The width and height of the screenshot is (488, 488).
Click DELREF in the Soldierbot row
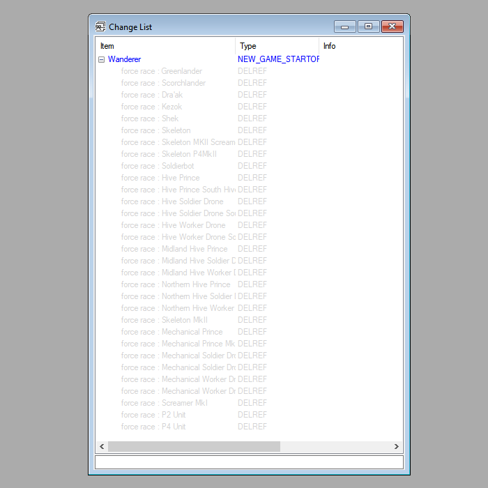pyautogui.click(x=252, y=166)
